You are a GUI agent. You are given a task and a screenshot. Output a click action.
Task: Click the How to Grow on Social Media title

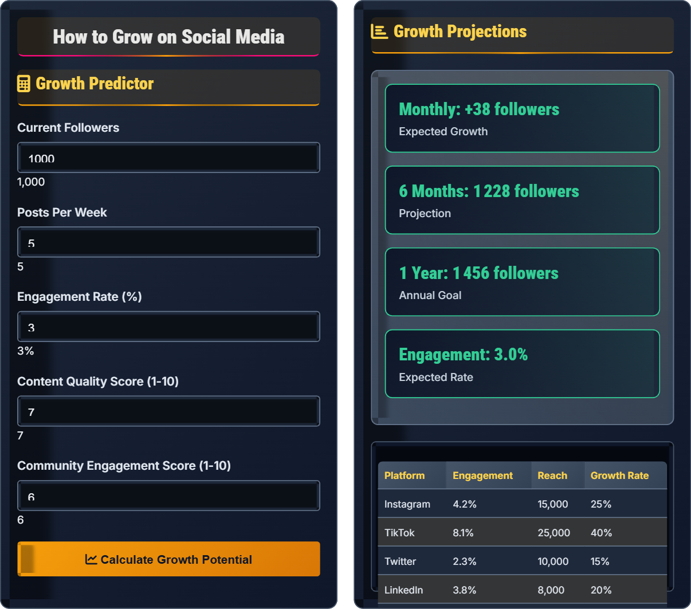point(168,37)
